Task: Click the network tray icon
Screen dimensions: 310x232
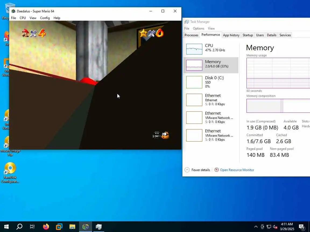Action: [269, 227]
